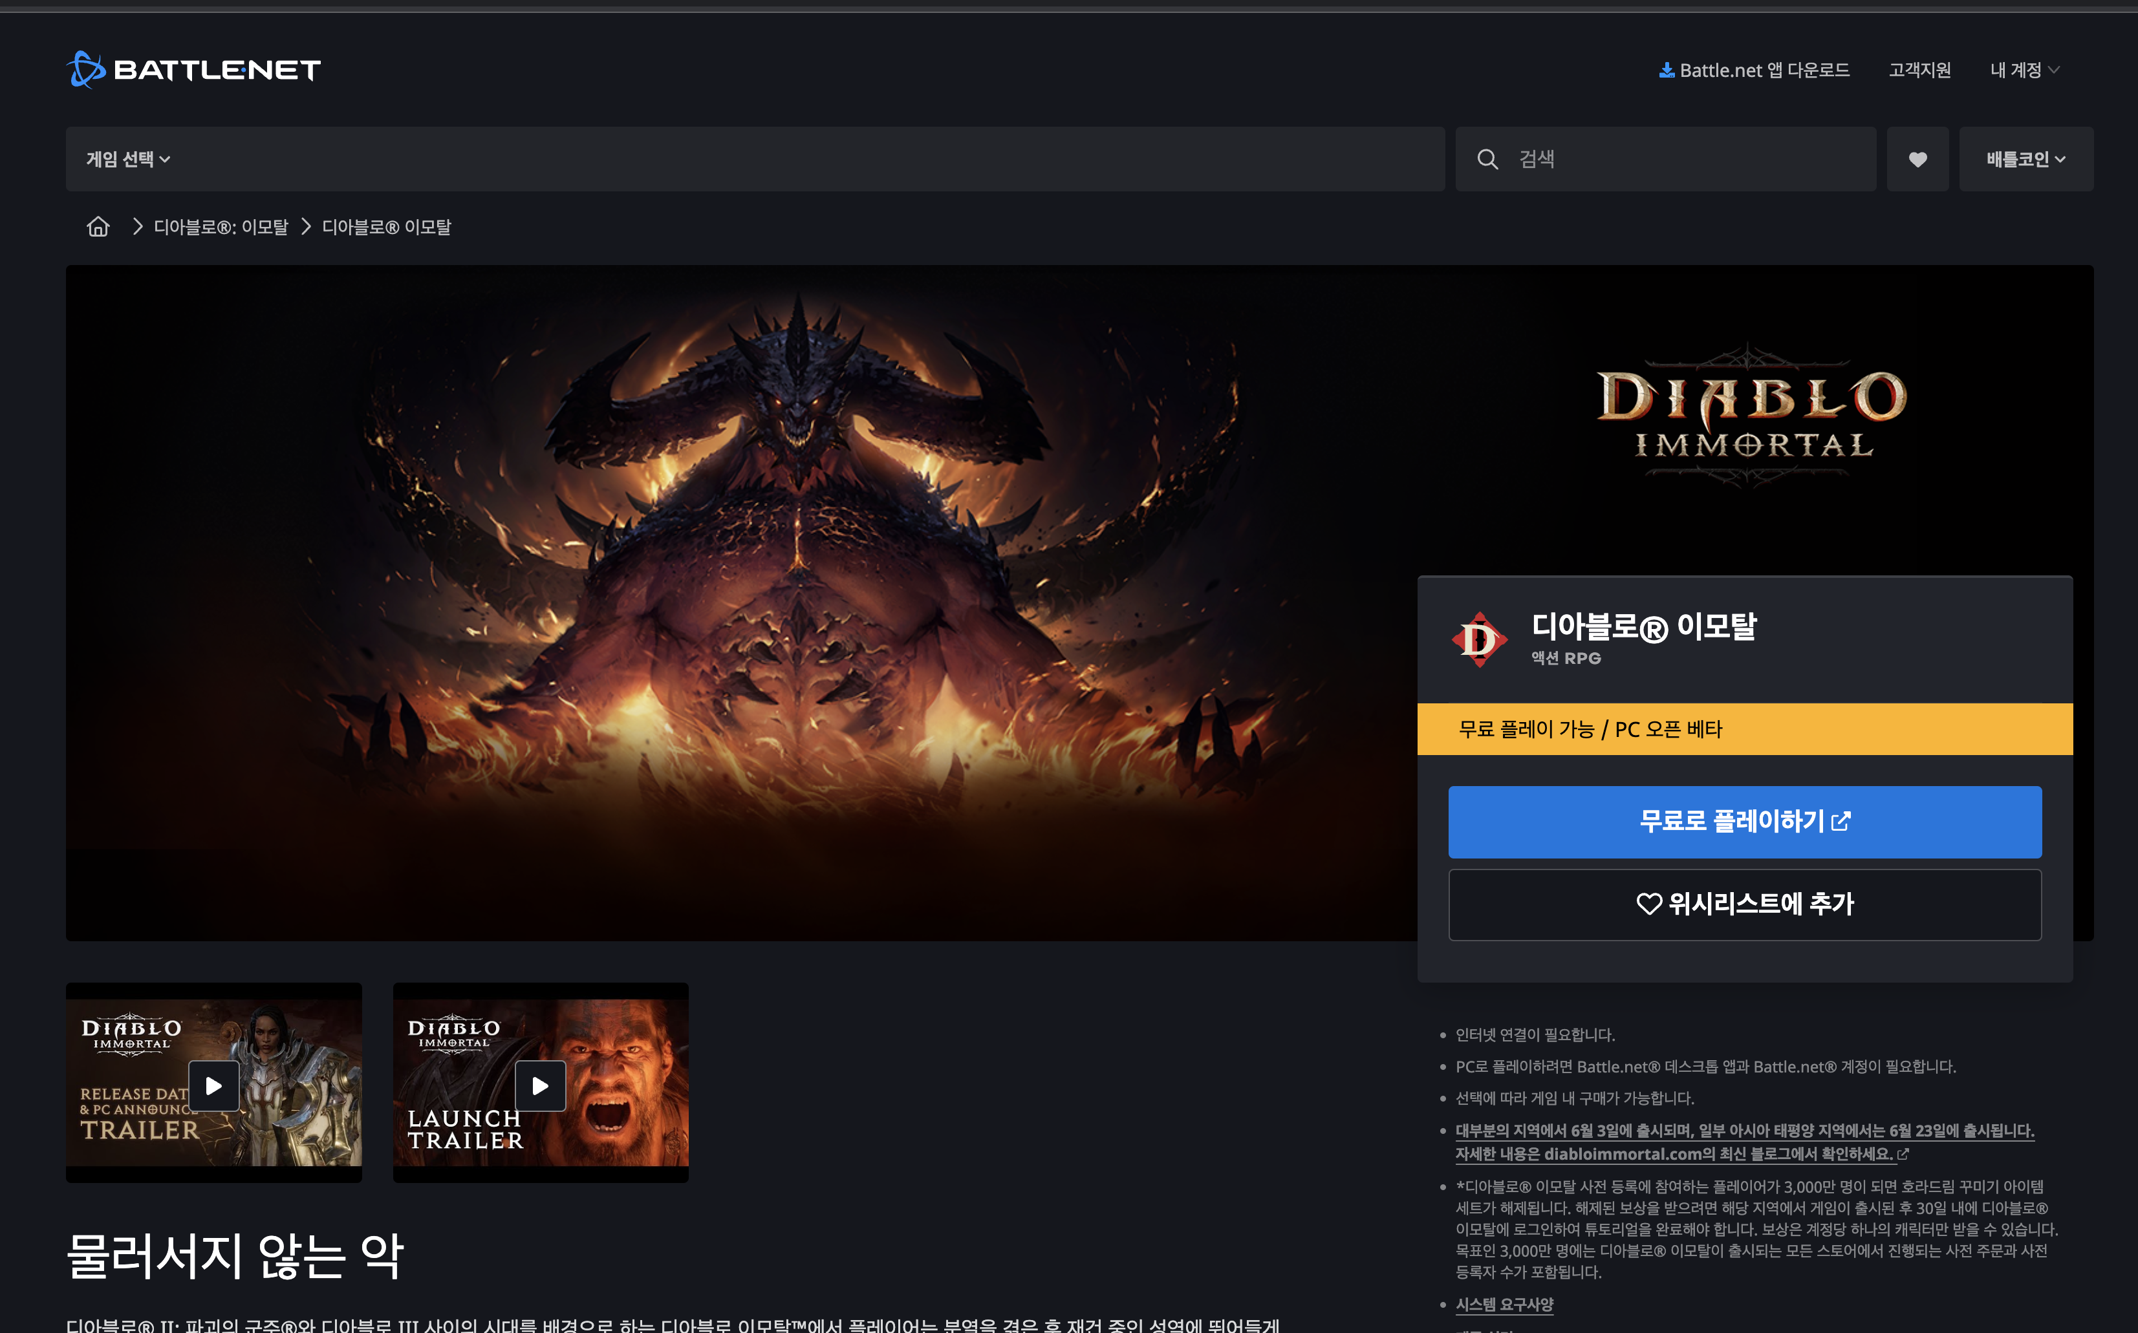Open the wishlist heart icon in toolbar
This screenshot has width=2138, height=1333.
pos(1917,160)
